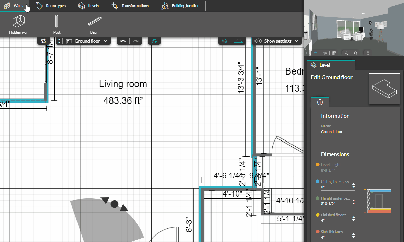Select the Post tool
Viewport: 404px width, 242px height.
[x=57, y=24]
